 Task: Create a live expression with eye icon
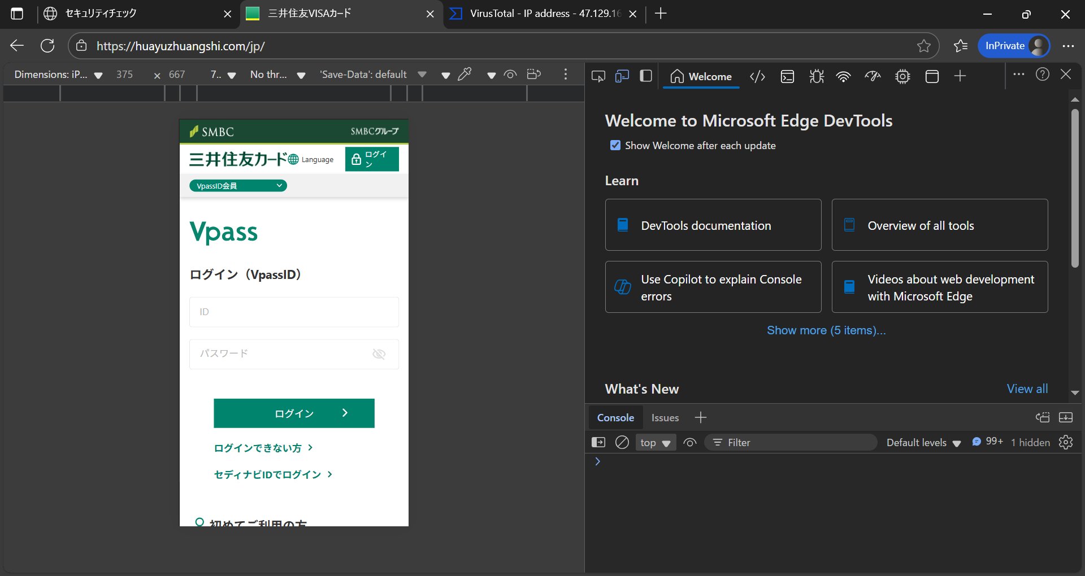click(689, 443)
